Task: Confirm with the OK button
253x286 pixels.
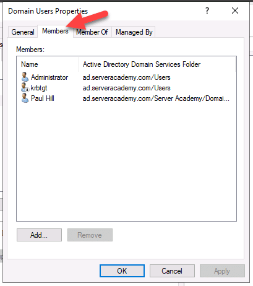Action: coord(122,271)
